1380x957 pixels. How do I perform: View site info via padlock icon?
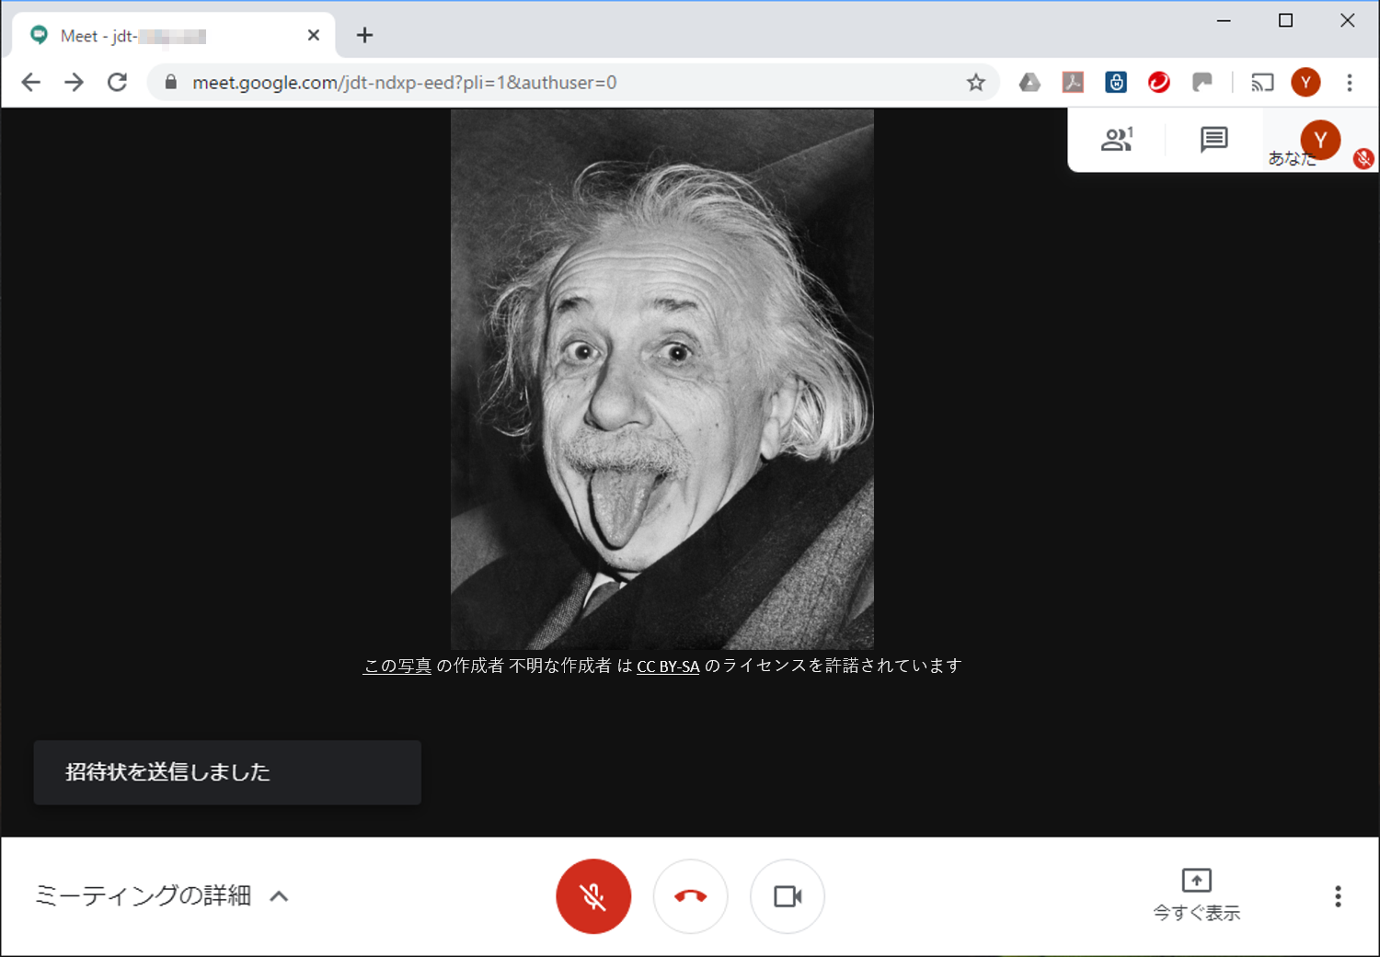(170, 83)
